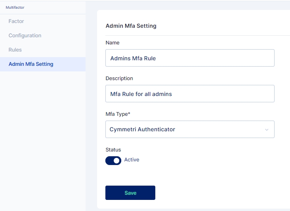Click the 'Admins Mfa Rule' text in Name
Screen dimensions: 290x211
click(133, 58)
